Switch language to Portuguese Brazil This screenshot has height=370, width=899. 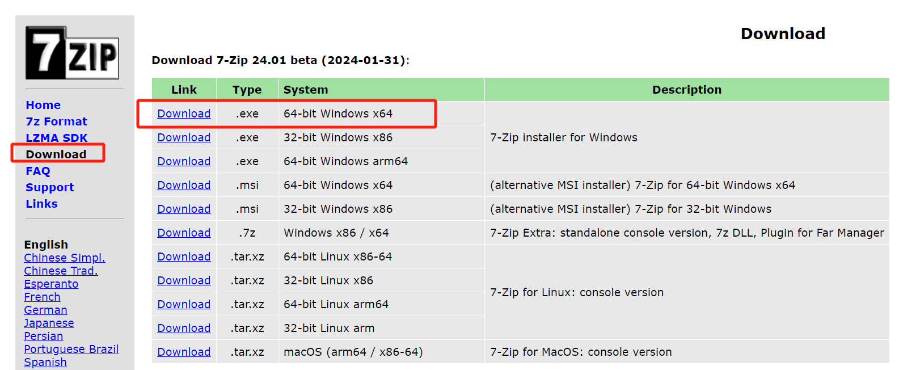[71, 349]
